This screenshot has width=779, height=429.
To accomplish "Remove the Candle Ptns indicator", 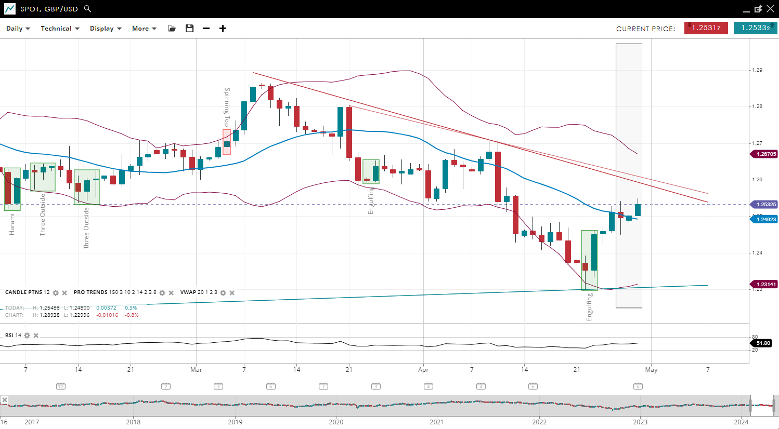I will click(64, 293).
